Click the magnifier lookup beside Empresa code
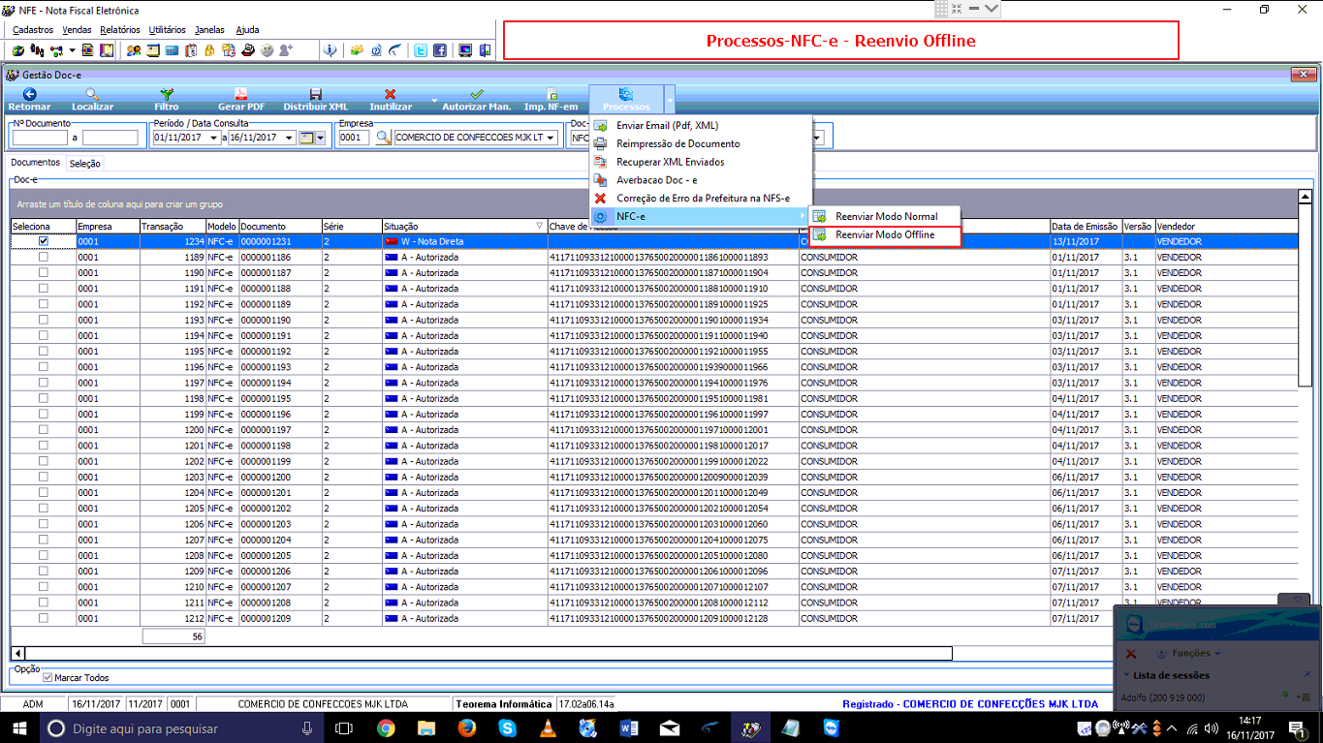The height and width of the screenshot is (743, 1323). pyautogui.click(x=384, y=139)
